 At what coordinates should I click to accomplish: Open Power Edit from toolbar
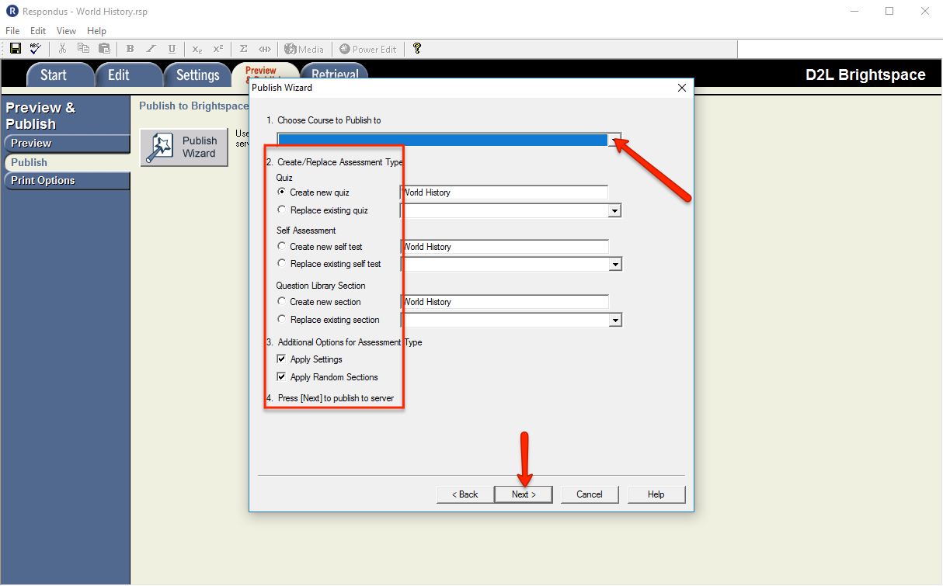tap(368, 49)
